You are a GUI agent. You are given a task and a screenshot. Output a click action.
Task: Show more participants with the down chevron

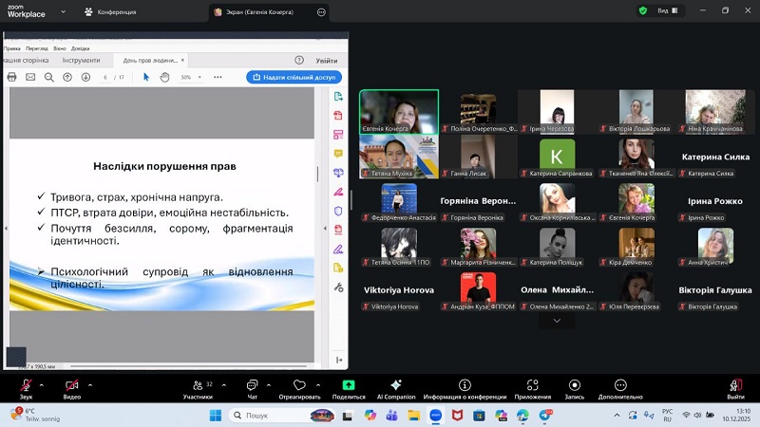557,321
